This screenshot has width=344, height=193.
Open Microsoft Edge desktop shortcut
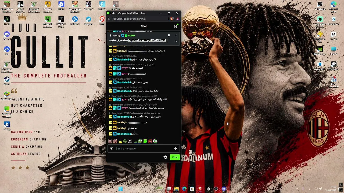click(x=334, y=7)
